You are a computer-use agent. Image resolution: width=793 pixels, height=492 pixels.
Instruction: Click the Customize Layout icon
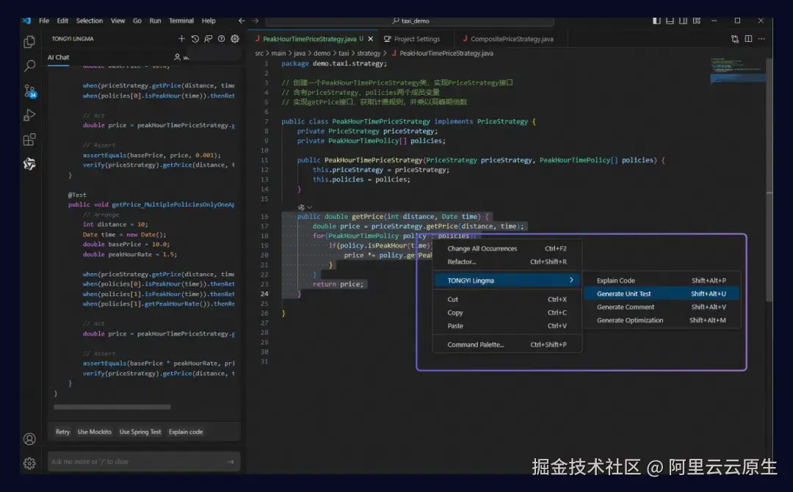[697, 21]
